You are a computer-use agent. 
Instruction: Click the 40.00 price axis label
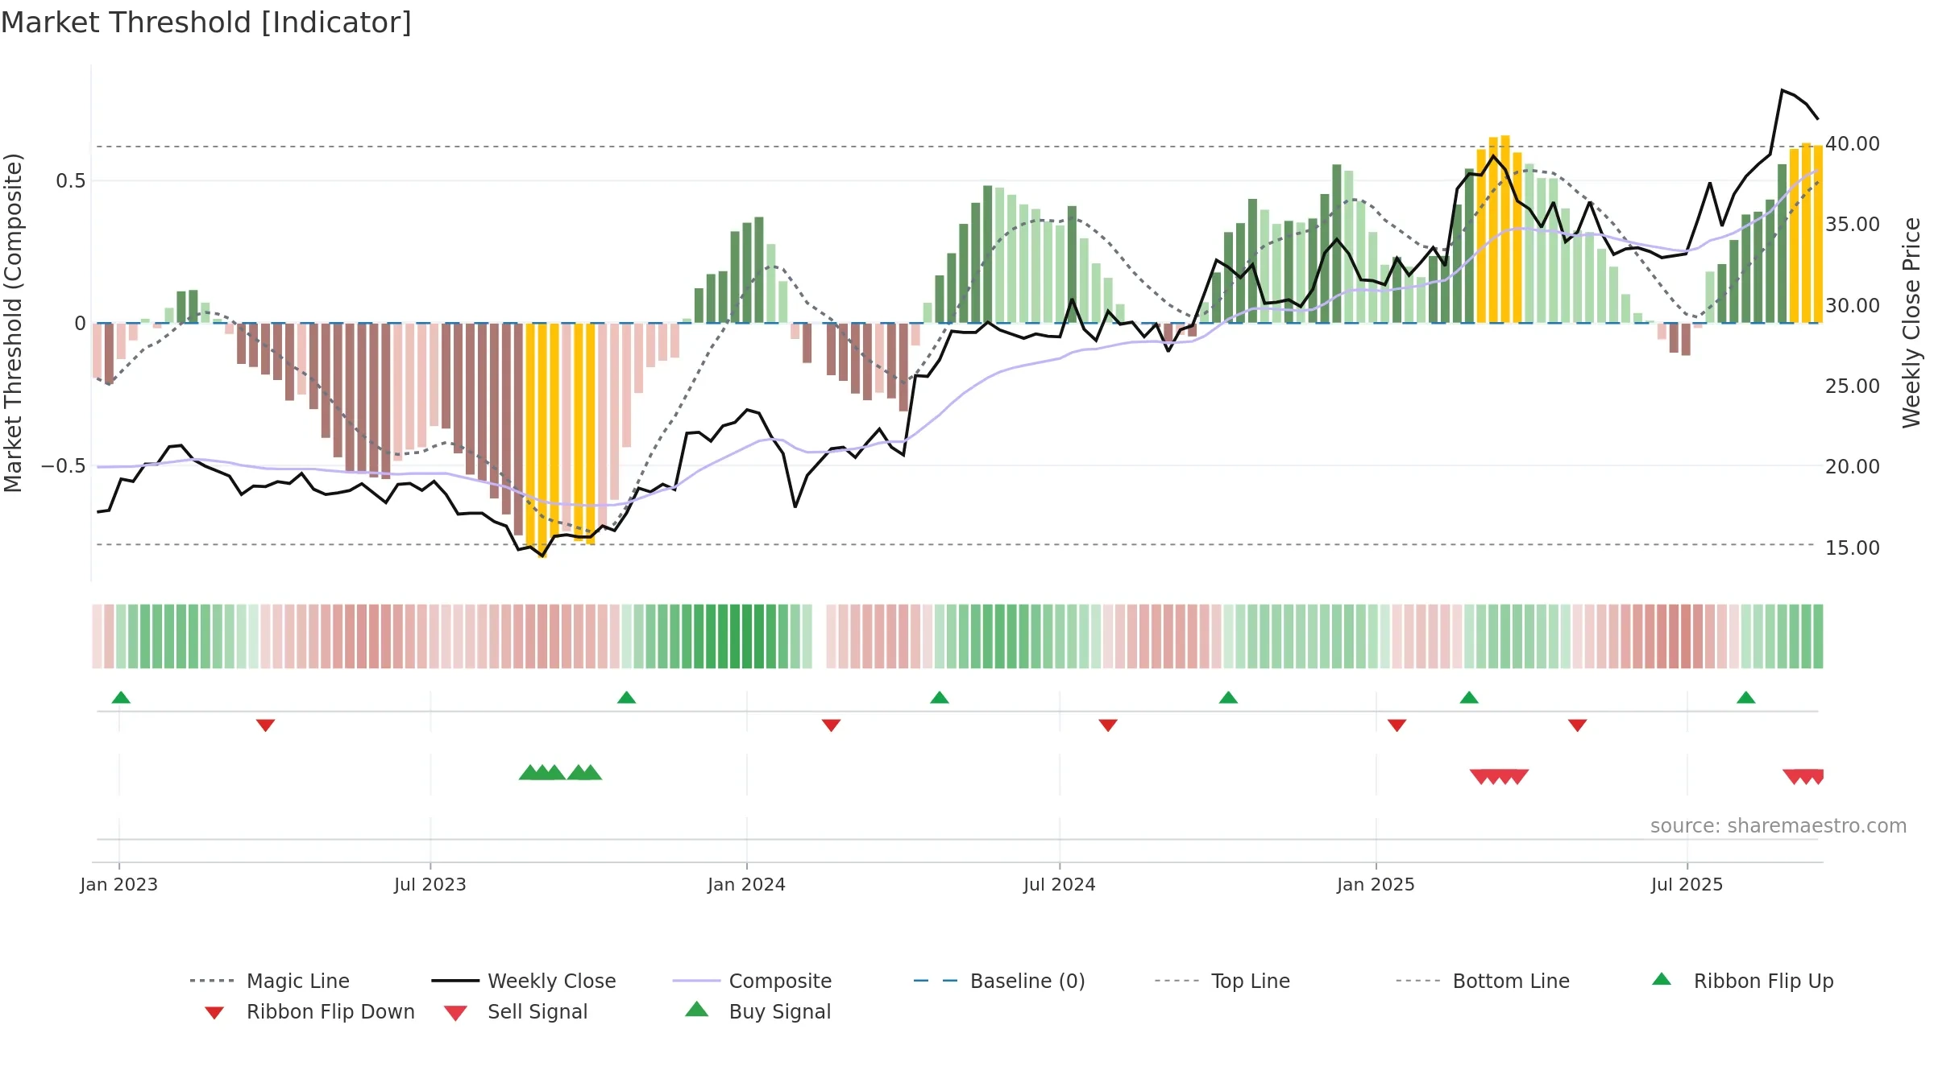coord(1853,144)
